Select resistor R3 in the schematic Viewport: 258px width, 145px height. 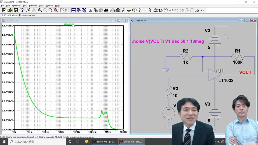click(x=169, y=92)
